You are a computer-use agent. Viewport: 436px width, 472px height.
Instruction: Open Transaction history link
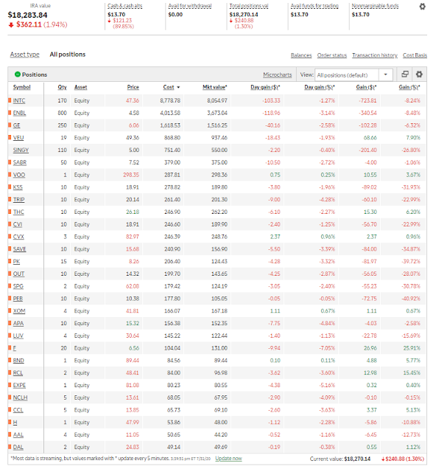pos(375,55)
